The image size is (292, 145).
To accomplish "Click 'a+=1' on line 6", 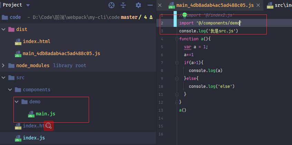I will point(189,55).
